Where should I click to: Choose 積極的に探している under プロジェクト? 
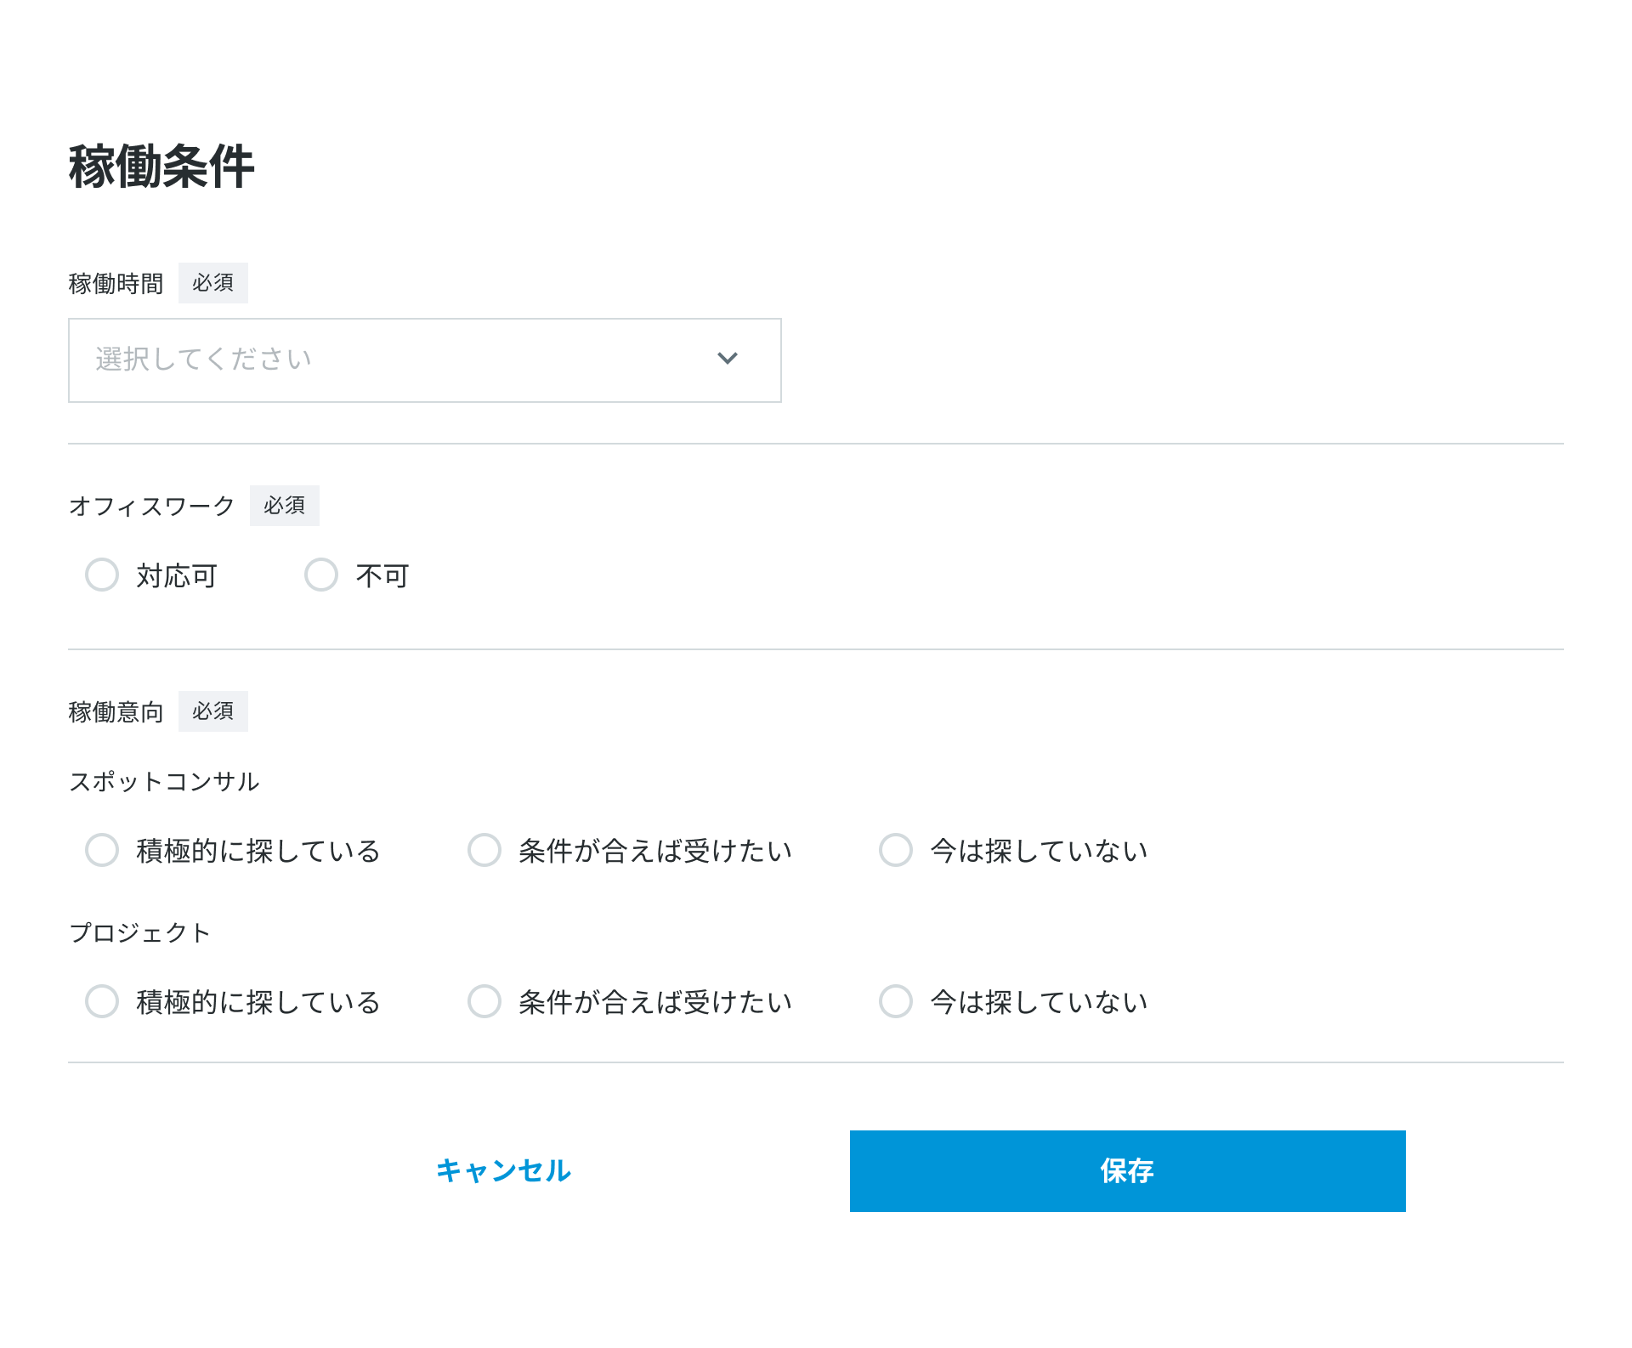tap(102, 1001)
